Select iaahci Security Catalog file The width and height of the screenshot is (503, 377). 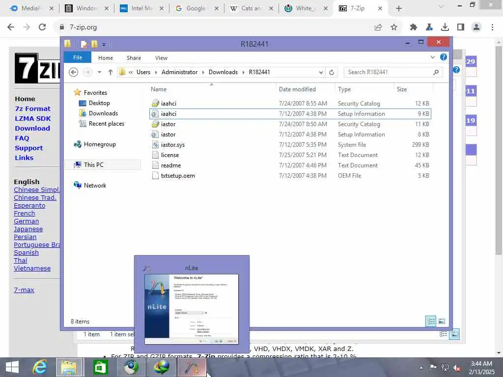pos(290,104)
